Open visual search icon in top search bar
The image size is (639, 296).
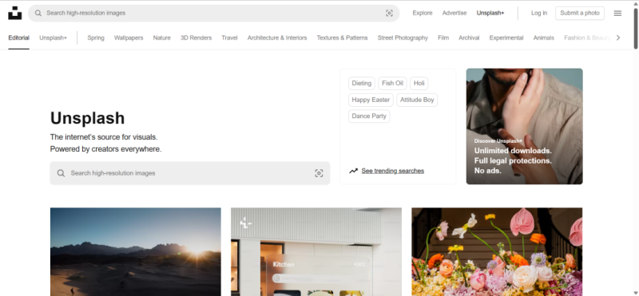click(x=389, y=13)
